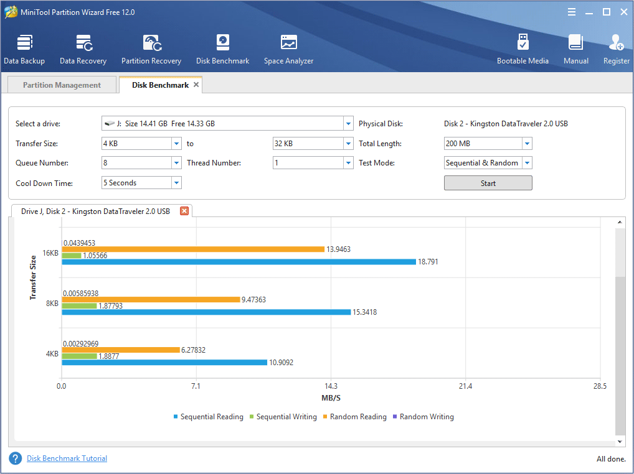The width and height of the screenshot is (634, 474).
Task: Click the 'Queue Number:' label
Action: click(42, 163)
